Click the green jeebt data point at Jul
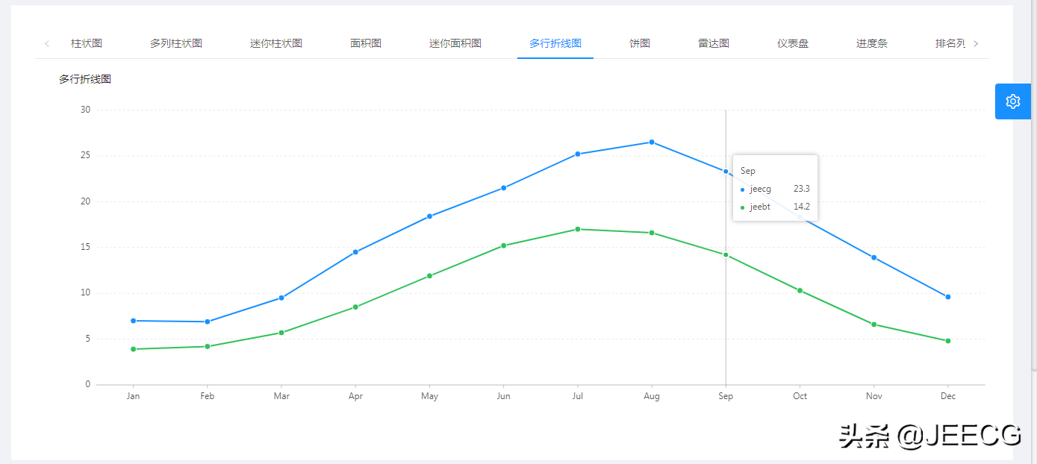 578,229
